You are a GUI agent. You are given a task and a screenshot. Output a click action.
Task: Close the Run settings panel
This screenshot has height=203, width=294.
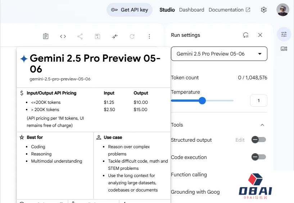pyautogui.click(x=260, y=35)
